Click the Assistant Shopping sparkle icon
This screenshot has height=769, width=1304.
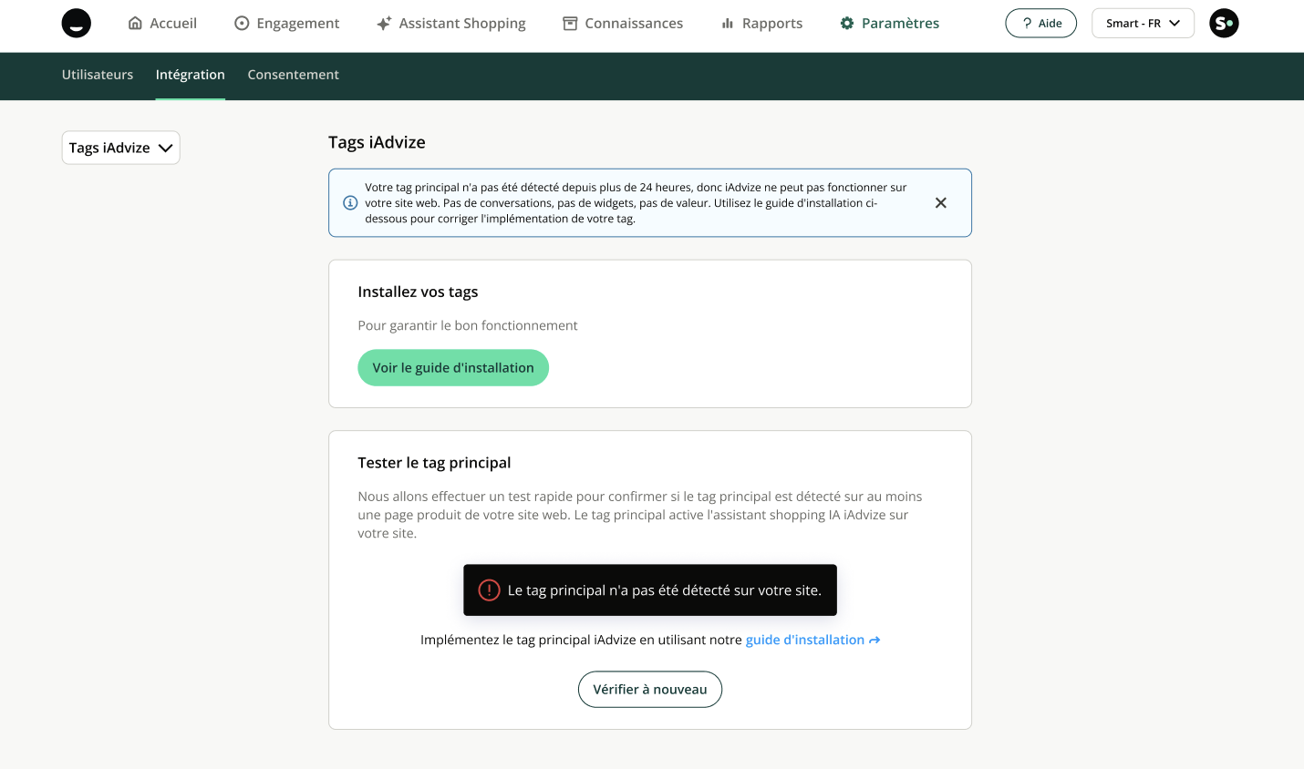(x=384, y=24)
